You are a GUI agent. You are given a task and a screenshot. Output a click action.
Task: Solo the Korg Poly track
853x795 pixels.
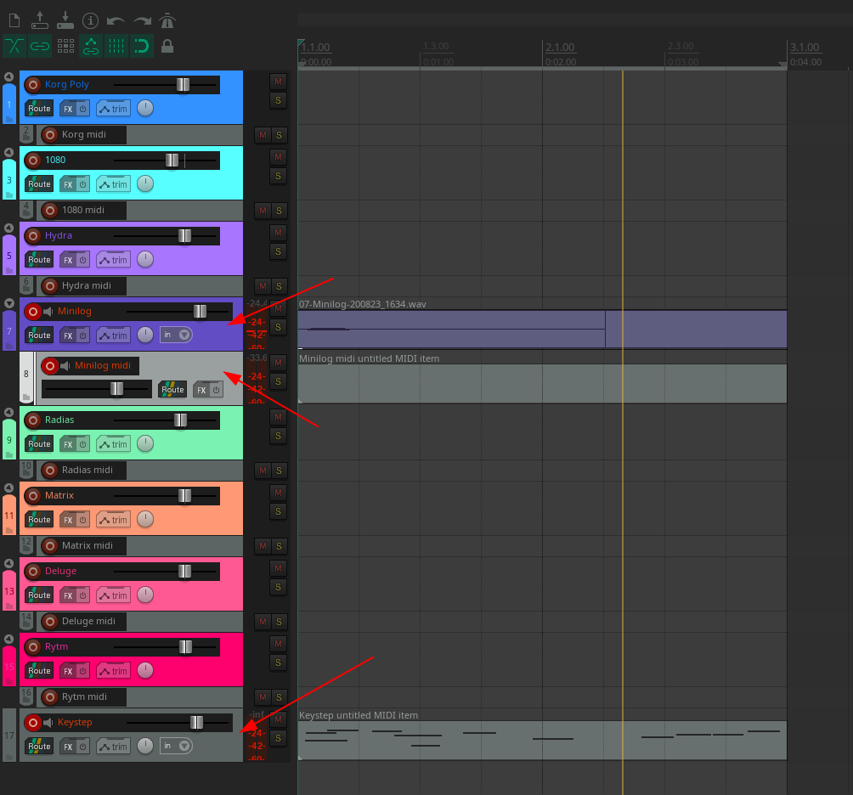[x=278, y=100]
